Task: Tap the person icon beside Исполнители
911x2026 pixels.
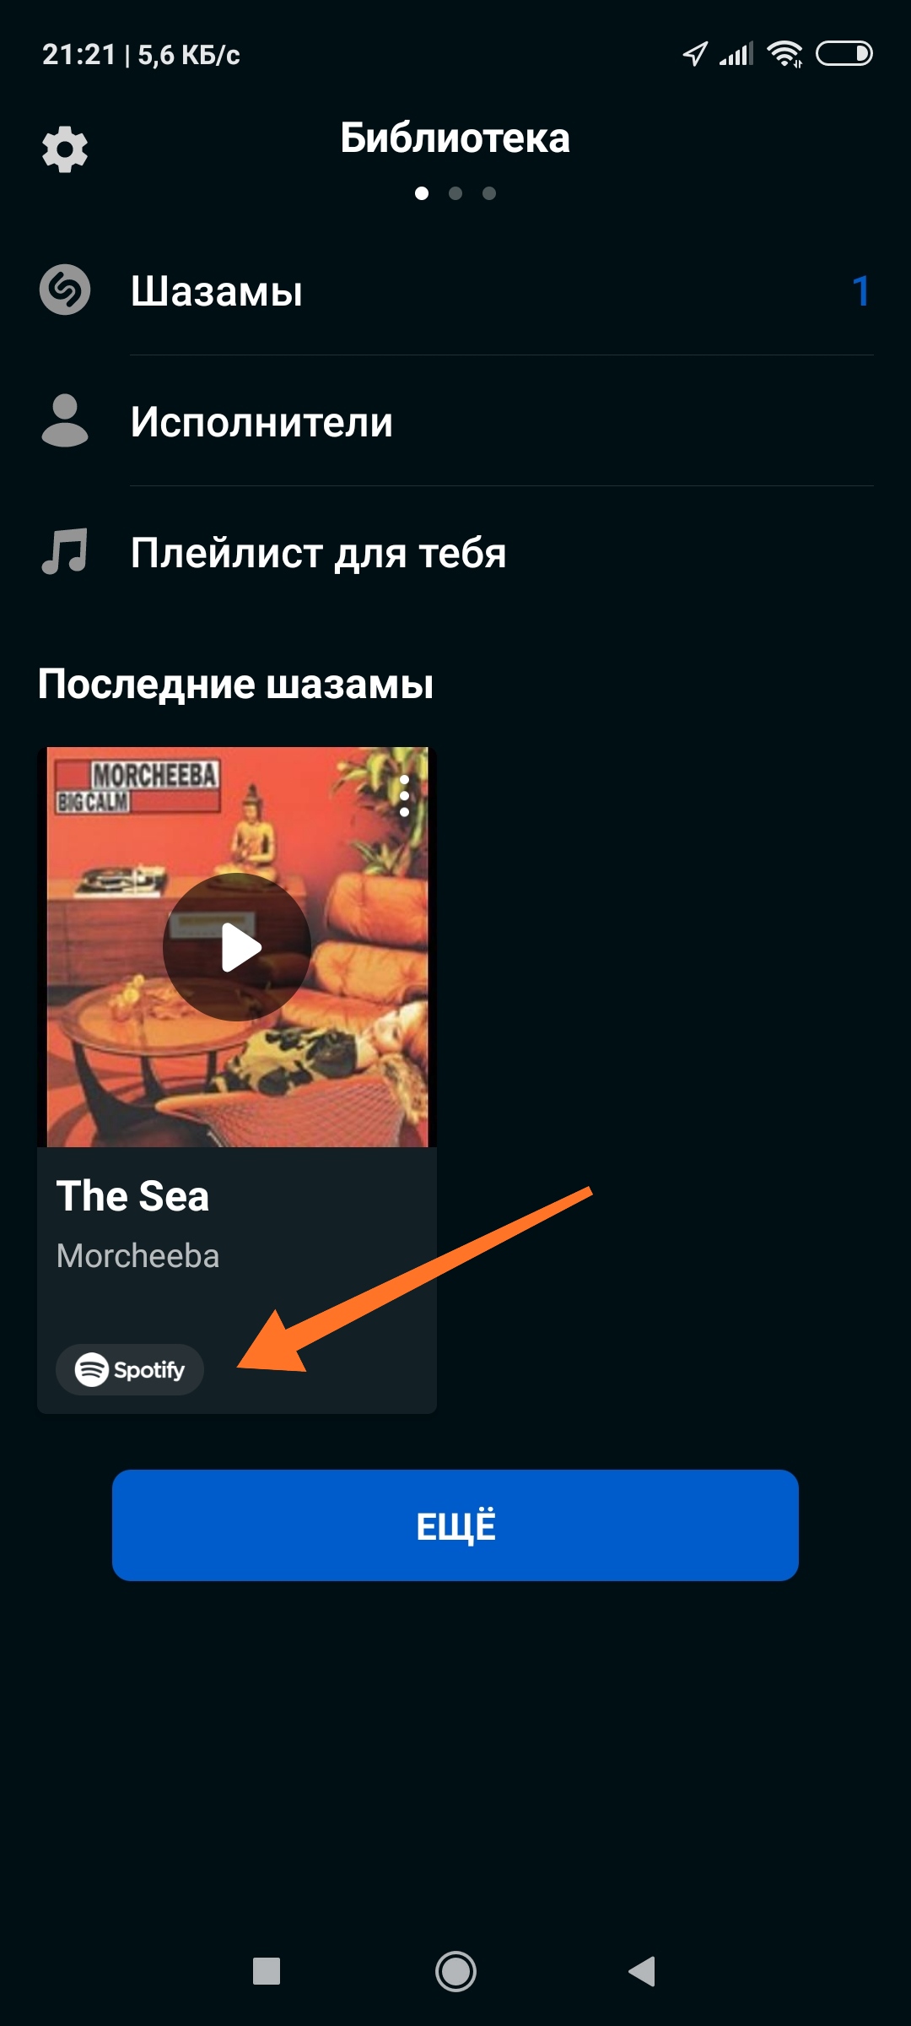Action: pyautogui.click(x=65, y=420)
